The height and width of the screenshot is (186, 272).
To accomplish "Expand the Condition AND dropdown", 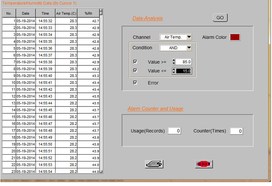I will pos(189,48).
